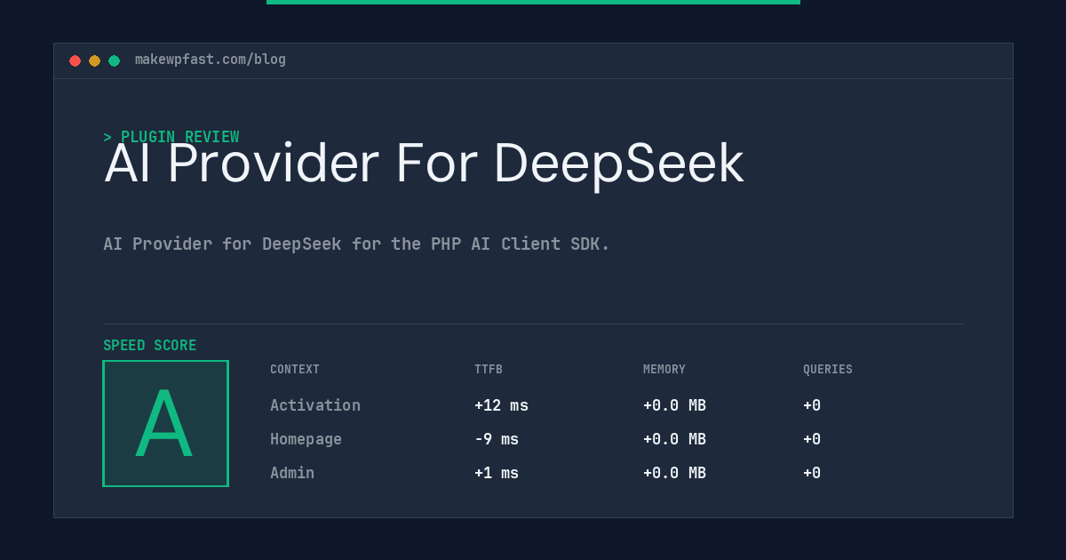
Task: Click Activation memory '+0.0 MB' value
Action: pos(674,405)
